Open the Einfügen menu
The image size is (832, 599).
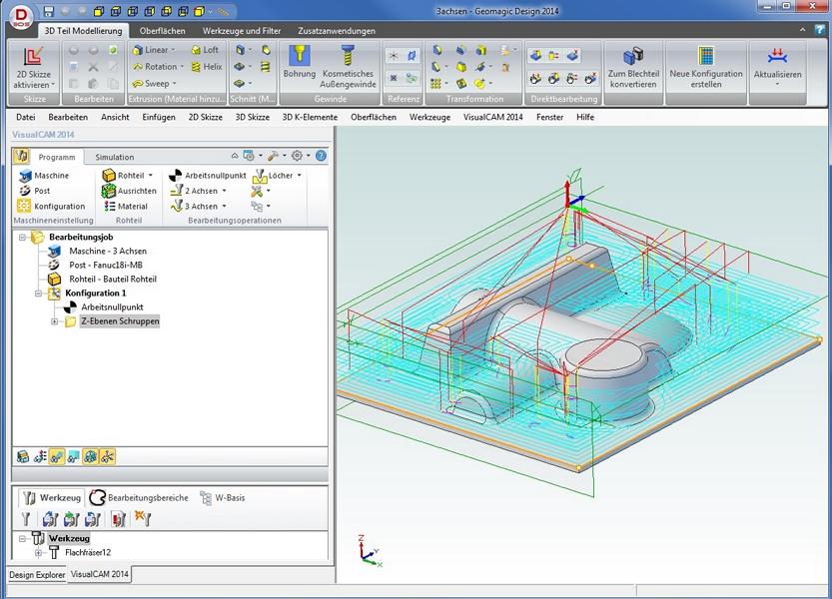click(x=159, y=117)
